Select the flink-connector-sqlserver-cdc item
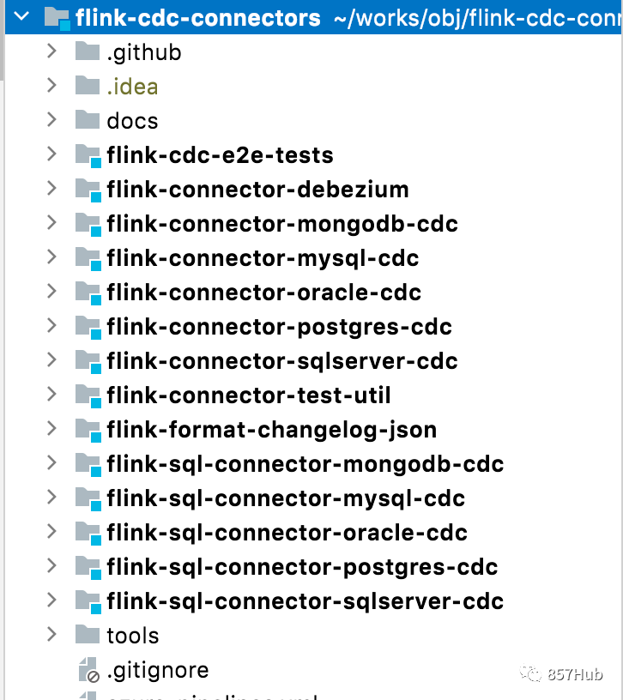Image resolution: width=623 pixels, height=700 pixels. coord(282,361)
